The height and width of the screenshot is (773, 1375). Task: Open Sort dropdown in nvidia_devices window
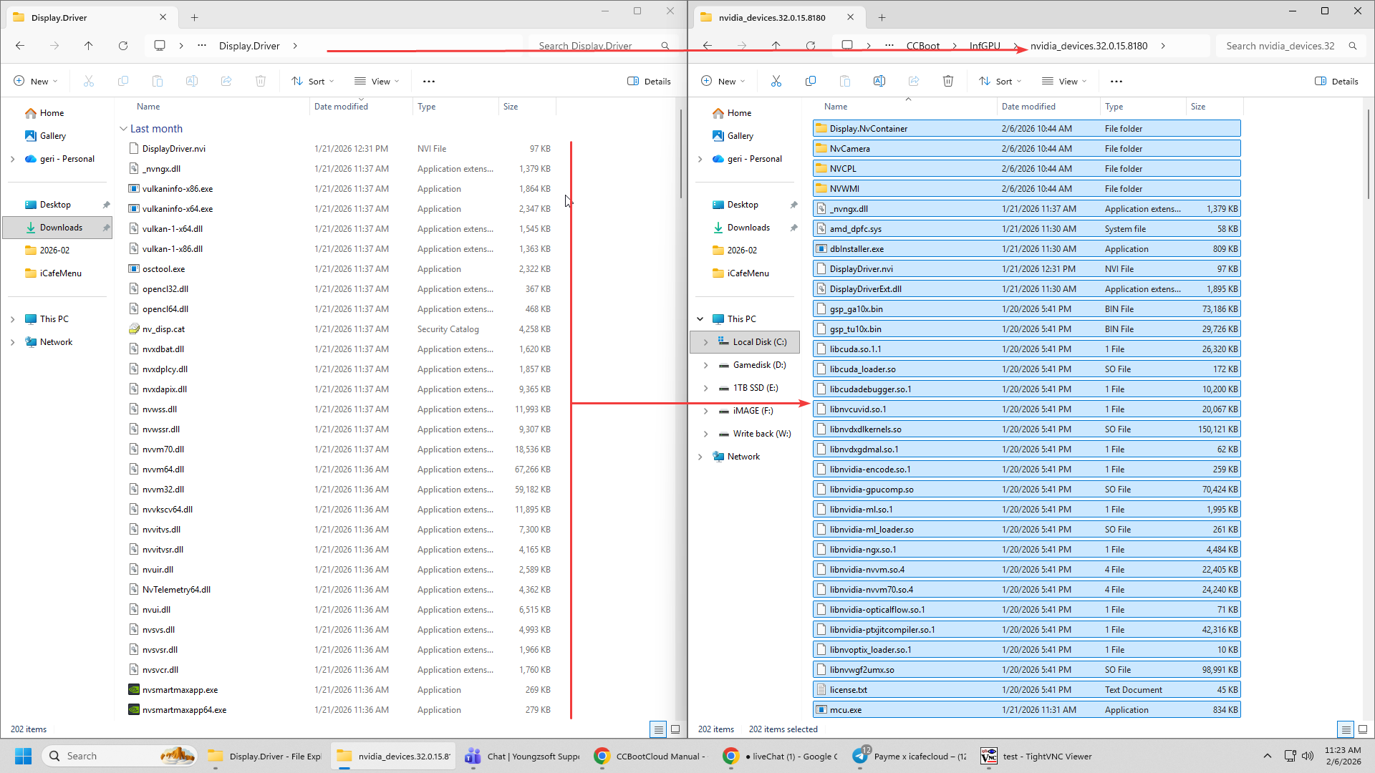pos(1000,82)
